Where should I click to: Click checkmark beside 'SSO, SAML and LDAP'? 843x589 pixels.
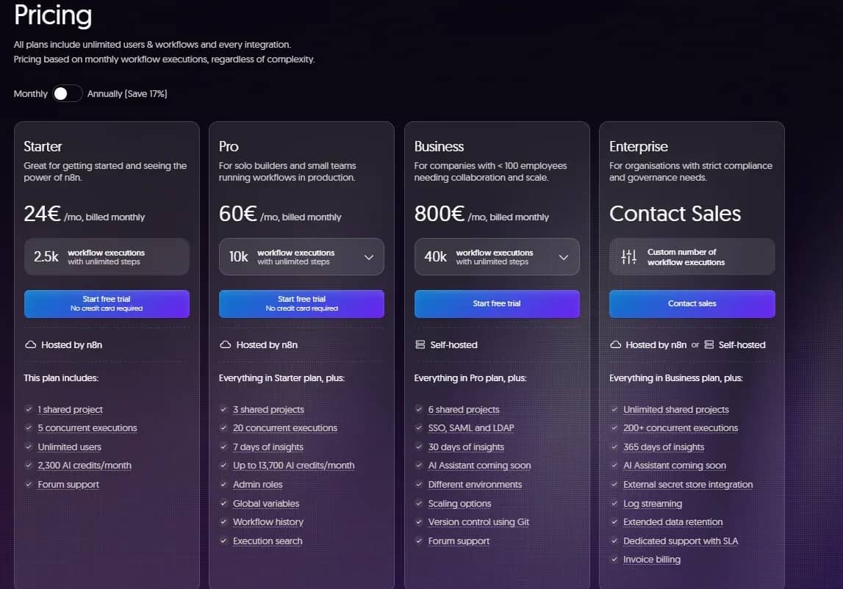pyautogui.click(x=419, y=427)
